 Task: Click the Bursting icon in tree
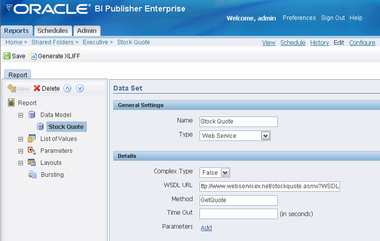[x=32, y=174]
